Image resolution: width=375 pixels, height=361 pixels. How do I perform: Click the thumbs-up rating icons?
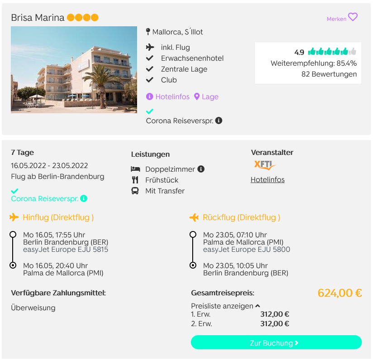click(x=332, y=52)
